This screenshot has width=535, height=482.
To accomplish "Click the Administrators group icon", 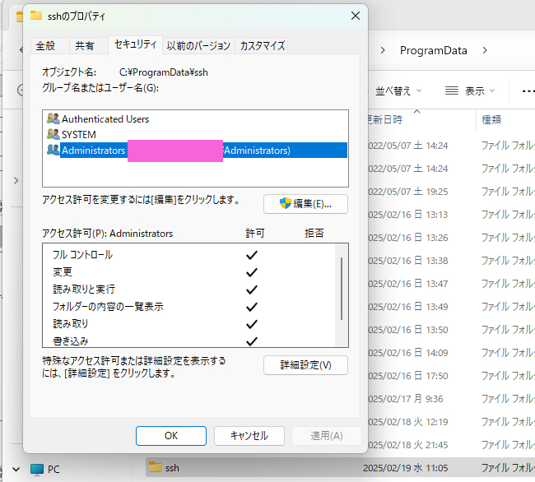I will pos(53,150).
